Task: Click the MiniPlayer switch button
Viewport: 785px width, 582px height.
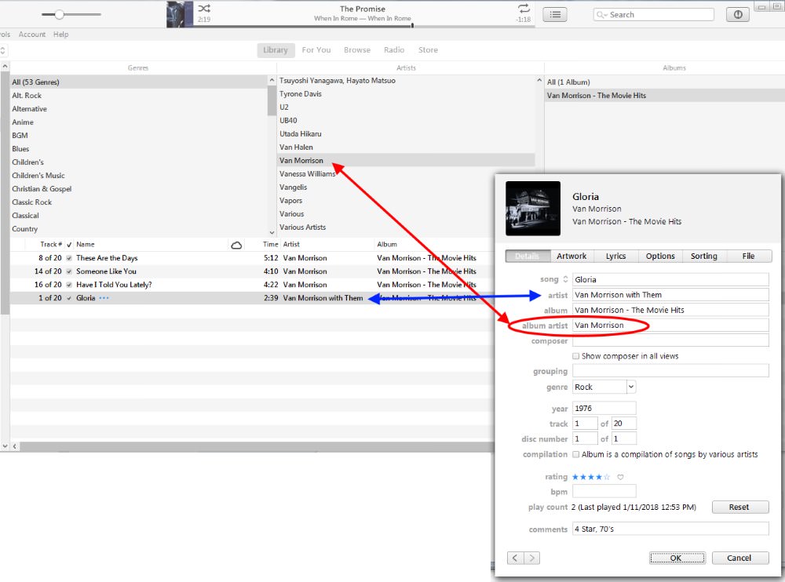Action: click(x=737, y=15)
